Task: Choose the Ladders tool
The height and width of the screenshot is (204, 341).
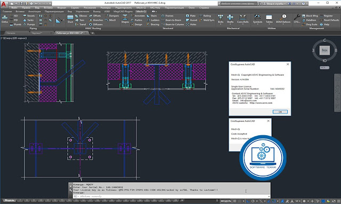Action: click(153, 20)
